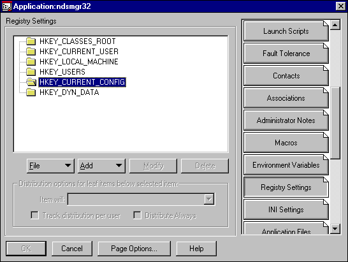Click the application icon in title bar
Screen dimensions: 348x262
6,6
